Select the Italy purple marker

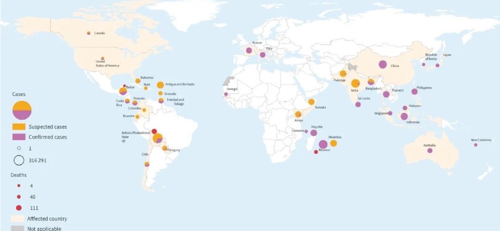pos(262,55)
